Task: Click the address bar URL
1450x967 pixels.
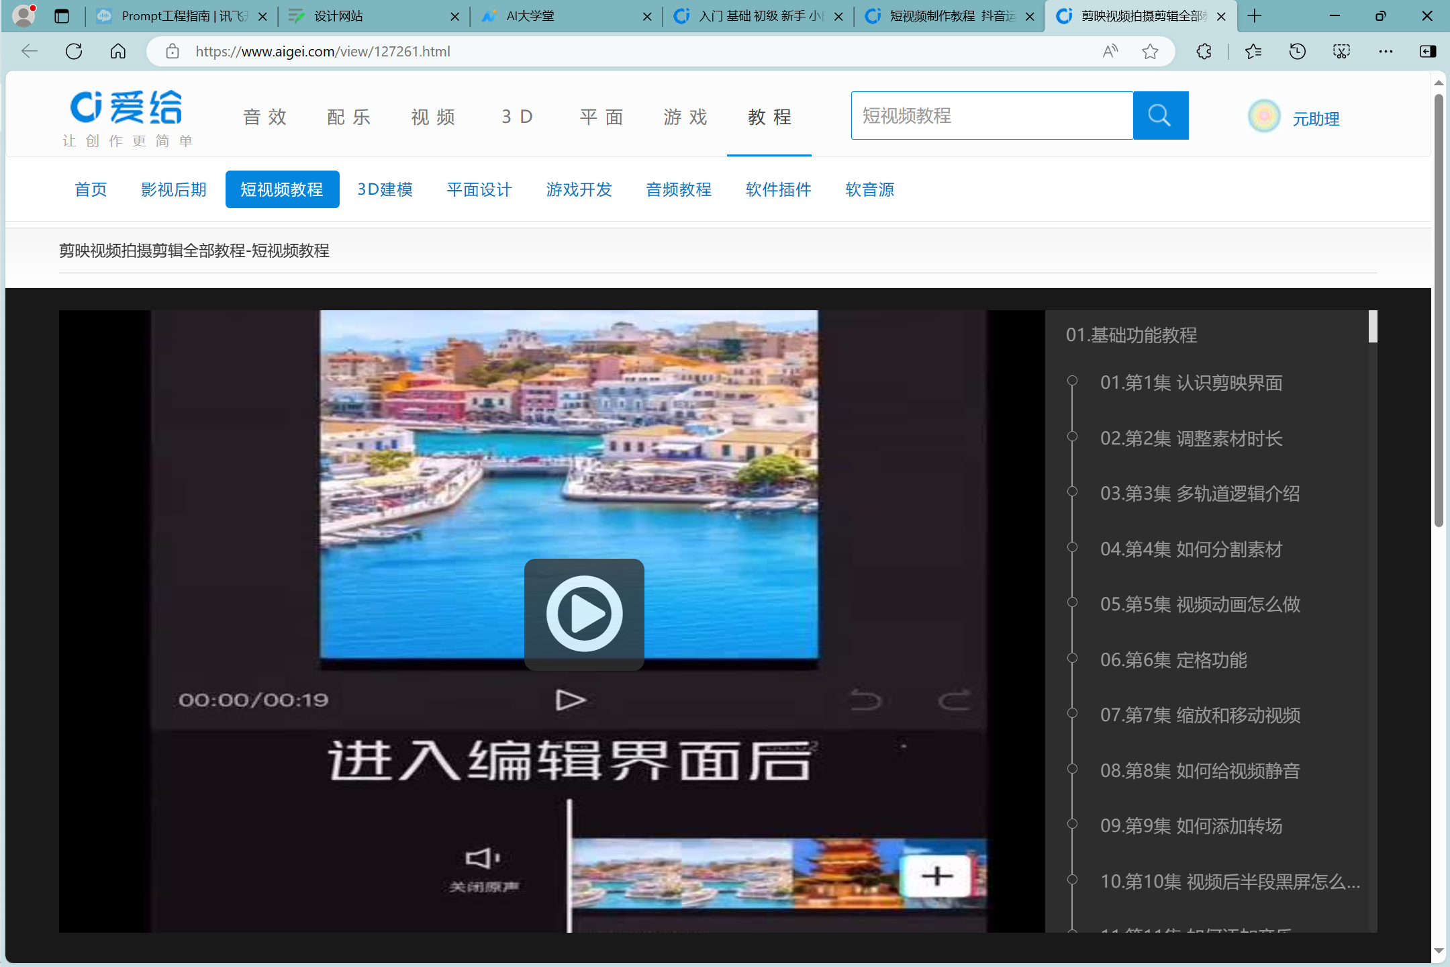Action: click(323, 51)
